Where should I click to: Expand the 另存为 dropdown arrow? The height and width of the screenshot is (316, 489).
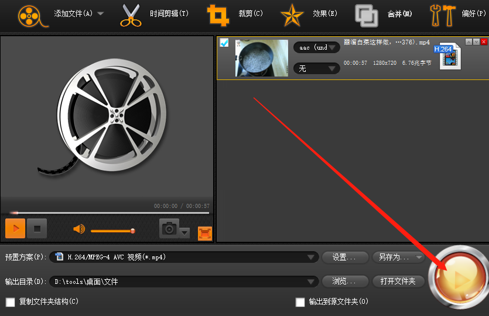(419, 257)
